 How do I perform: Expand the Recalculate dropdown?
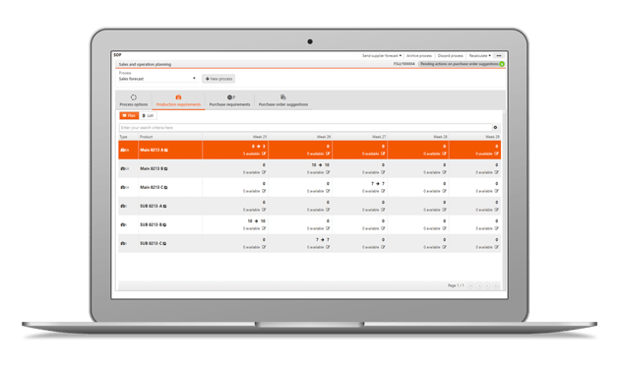click(x=479, y=56)
